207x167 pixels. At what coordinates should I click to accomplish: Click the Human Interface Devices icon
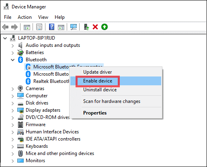(x=20, y=132)
